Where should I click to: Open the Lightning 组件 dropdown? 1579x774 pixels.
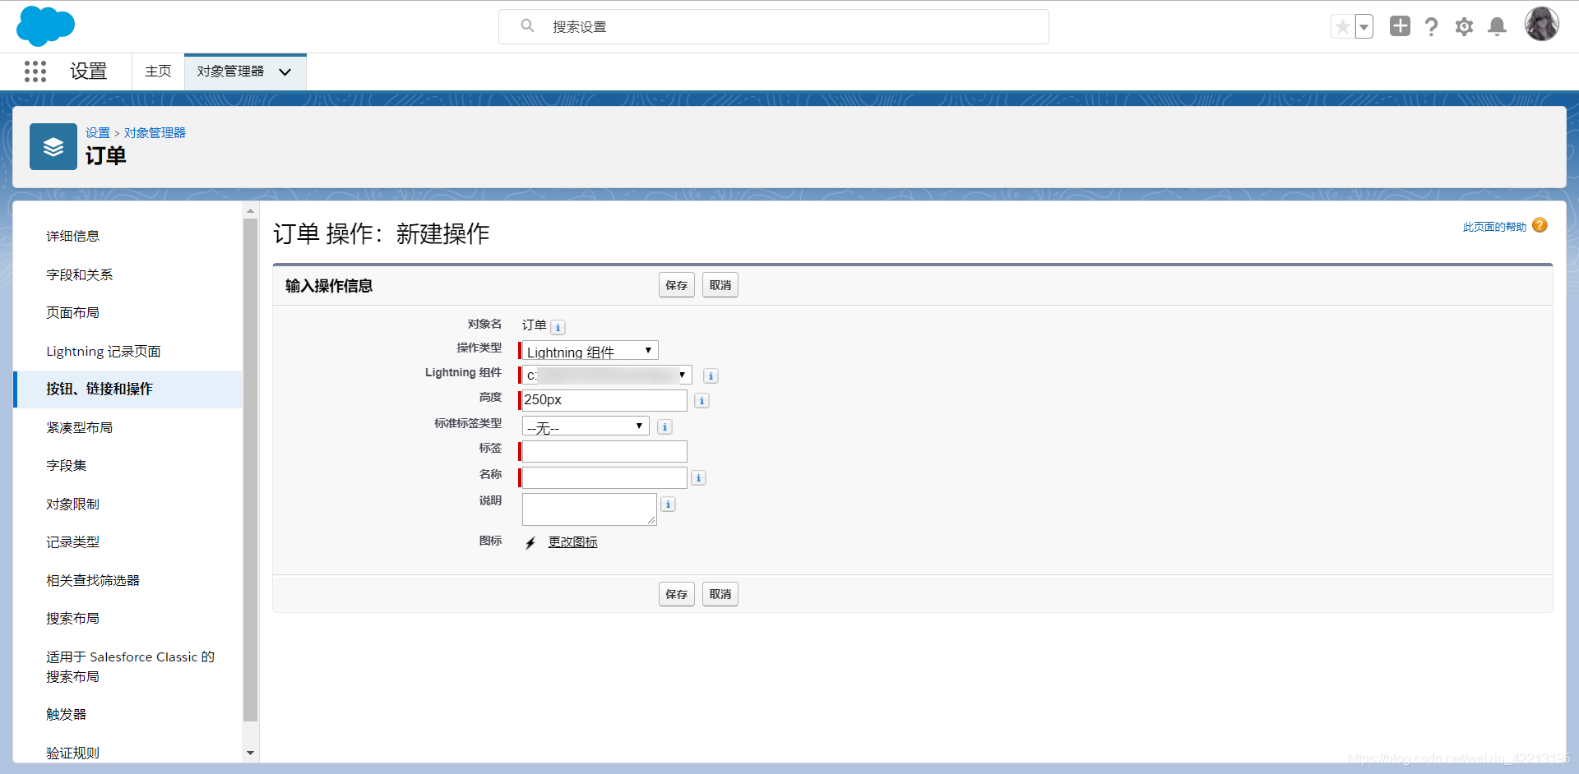(x=607, y=375)
